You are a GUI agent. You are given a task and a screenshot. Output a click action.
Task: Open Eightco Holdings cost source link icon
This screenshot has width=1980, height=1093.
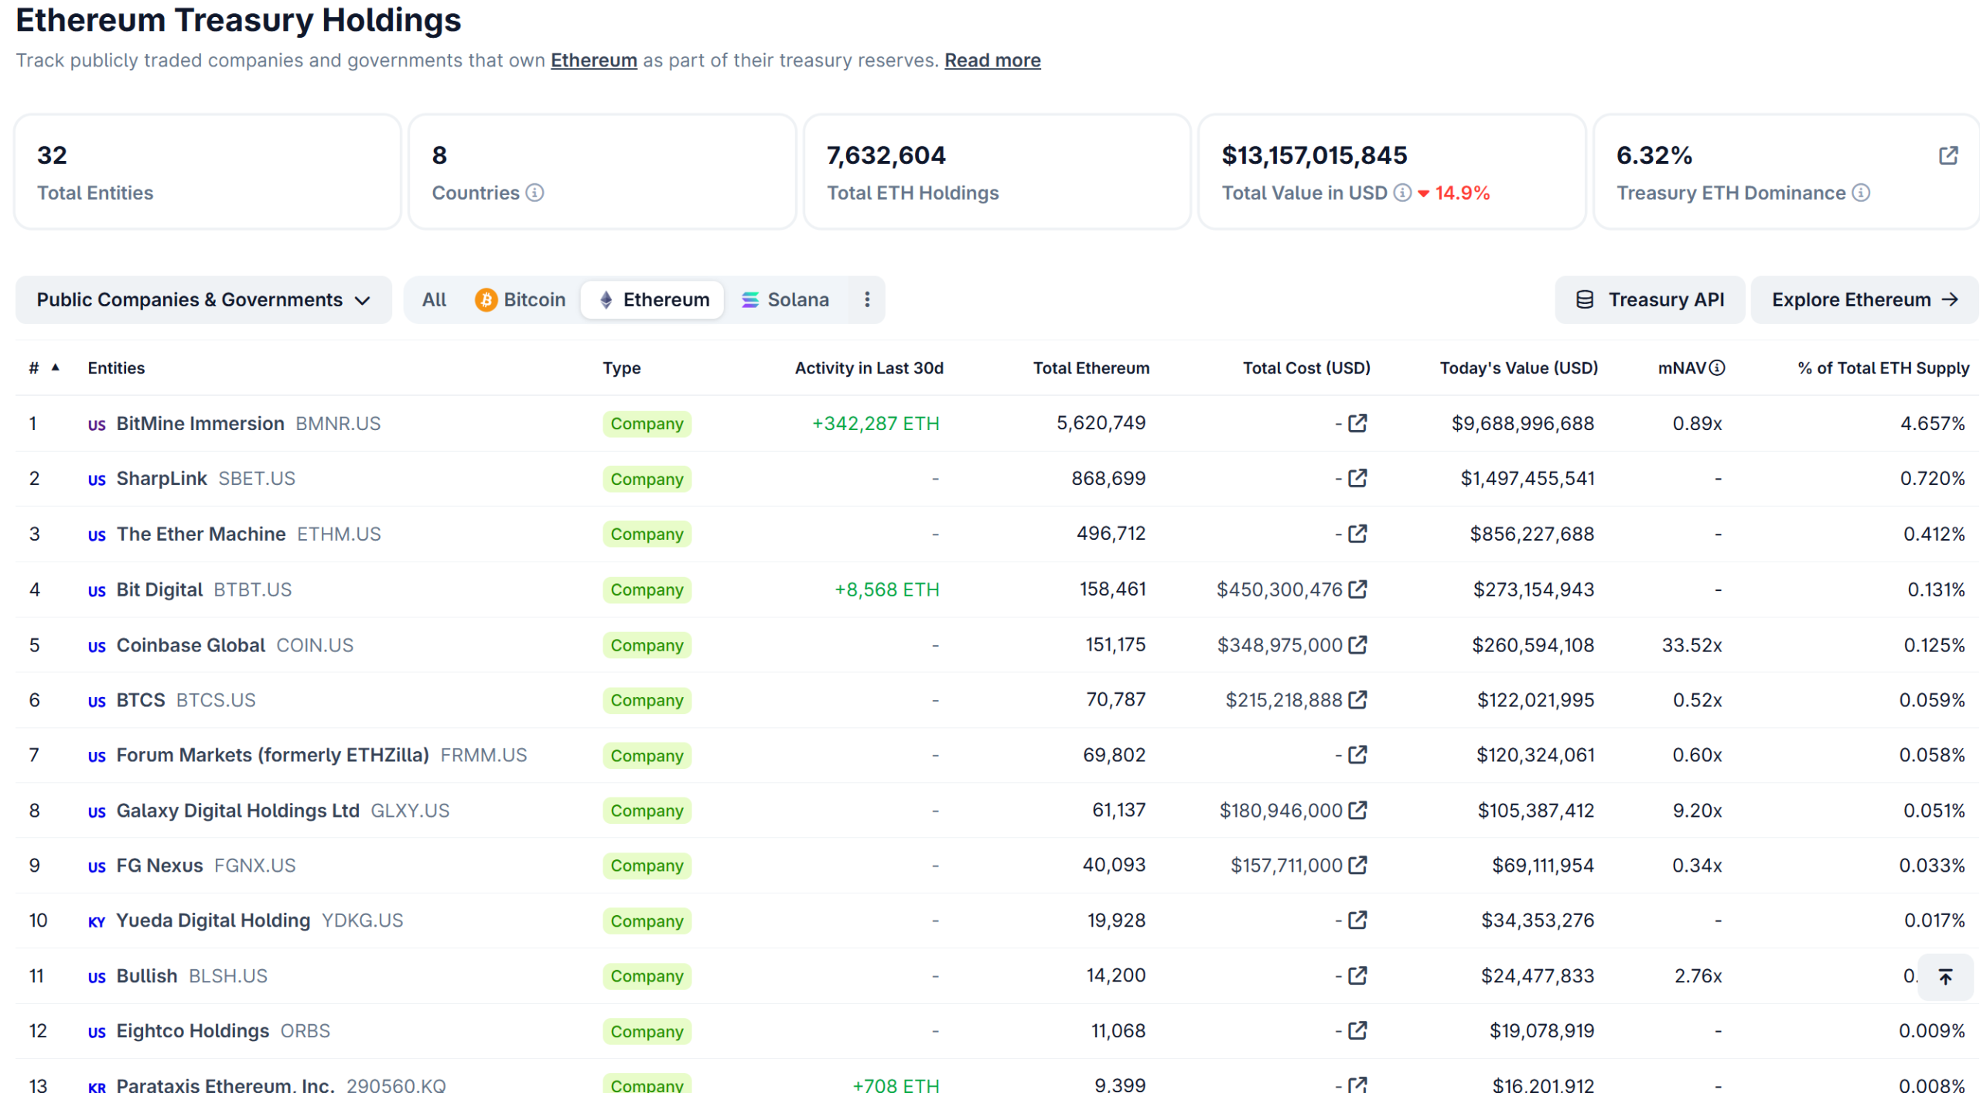[1357, 1031]
